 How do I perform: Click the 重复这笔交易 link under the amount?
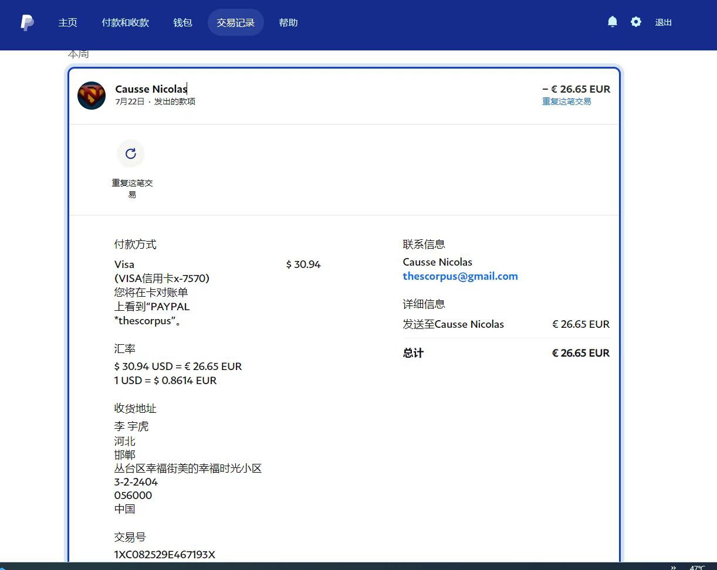pos(566,101)
